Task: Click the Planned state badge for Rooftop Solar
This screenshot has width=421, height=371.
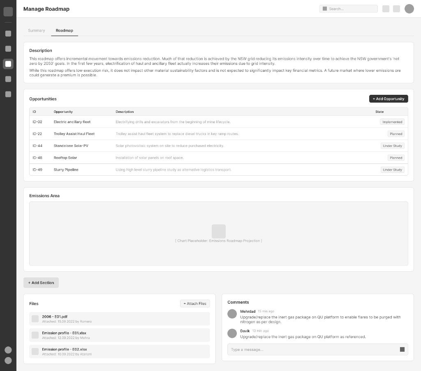Action: (396, 158)
